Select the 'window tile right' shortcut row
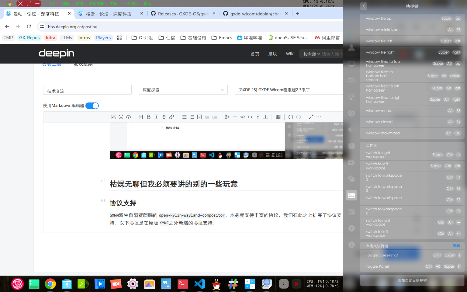The width and height of the screenshot is (467, 292). tap(412, 52)
